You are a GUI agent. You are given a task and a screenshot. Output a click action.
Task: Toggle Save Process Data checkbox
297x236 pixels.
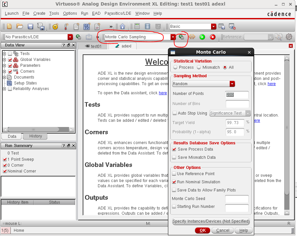coord(174,149)
